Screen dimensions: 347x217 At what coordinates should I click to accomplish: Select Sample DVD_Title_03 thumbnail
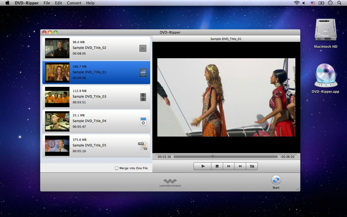coord(57,97)
